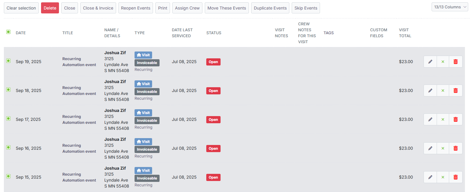Open the pencil edit icon on the Sep 17 row
This screenshot has height=192, width=470.
click(430, 119)
